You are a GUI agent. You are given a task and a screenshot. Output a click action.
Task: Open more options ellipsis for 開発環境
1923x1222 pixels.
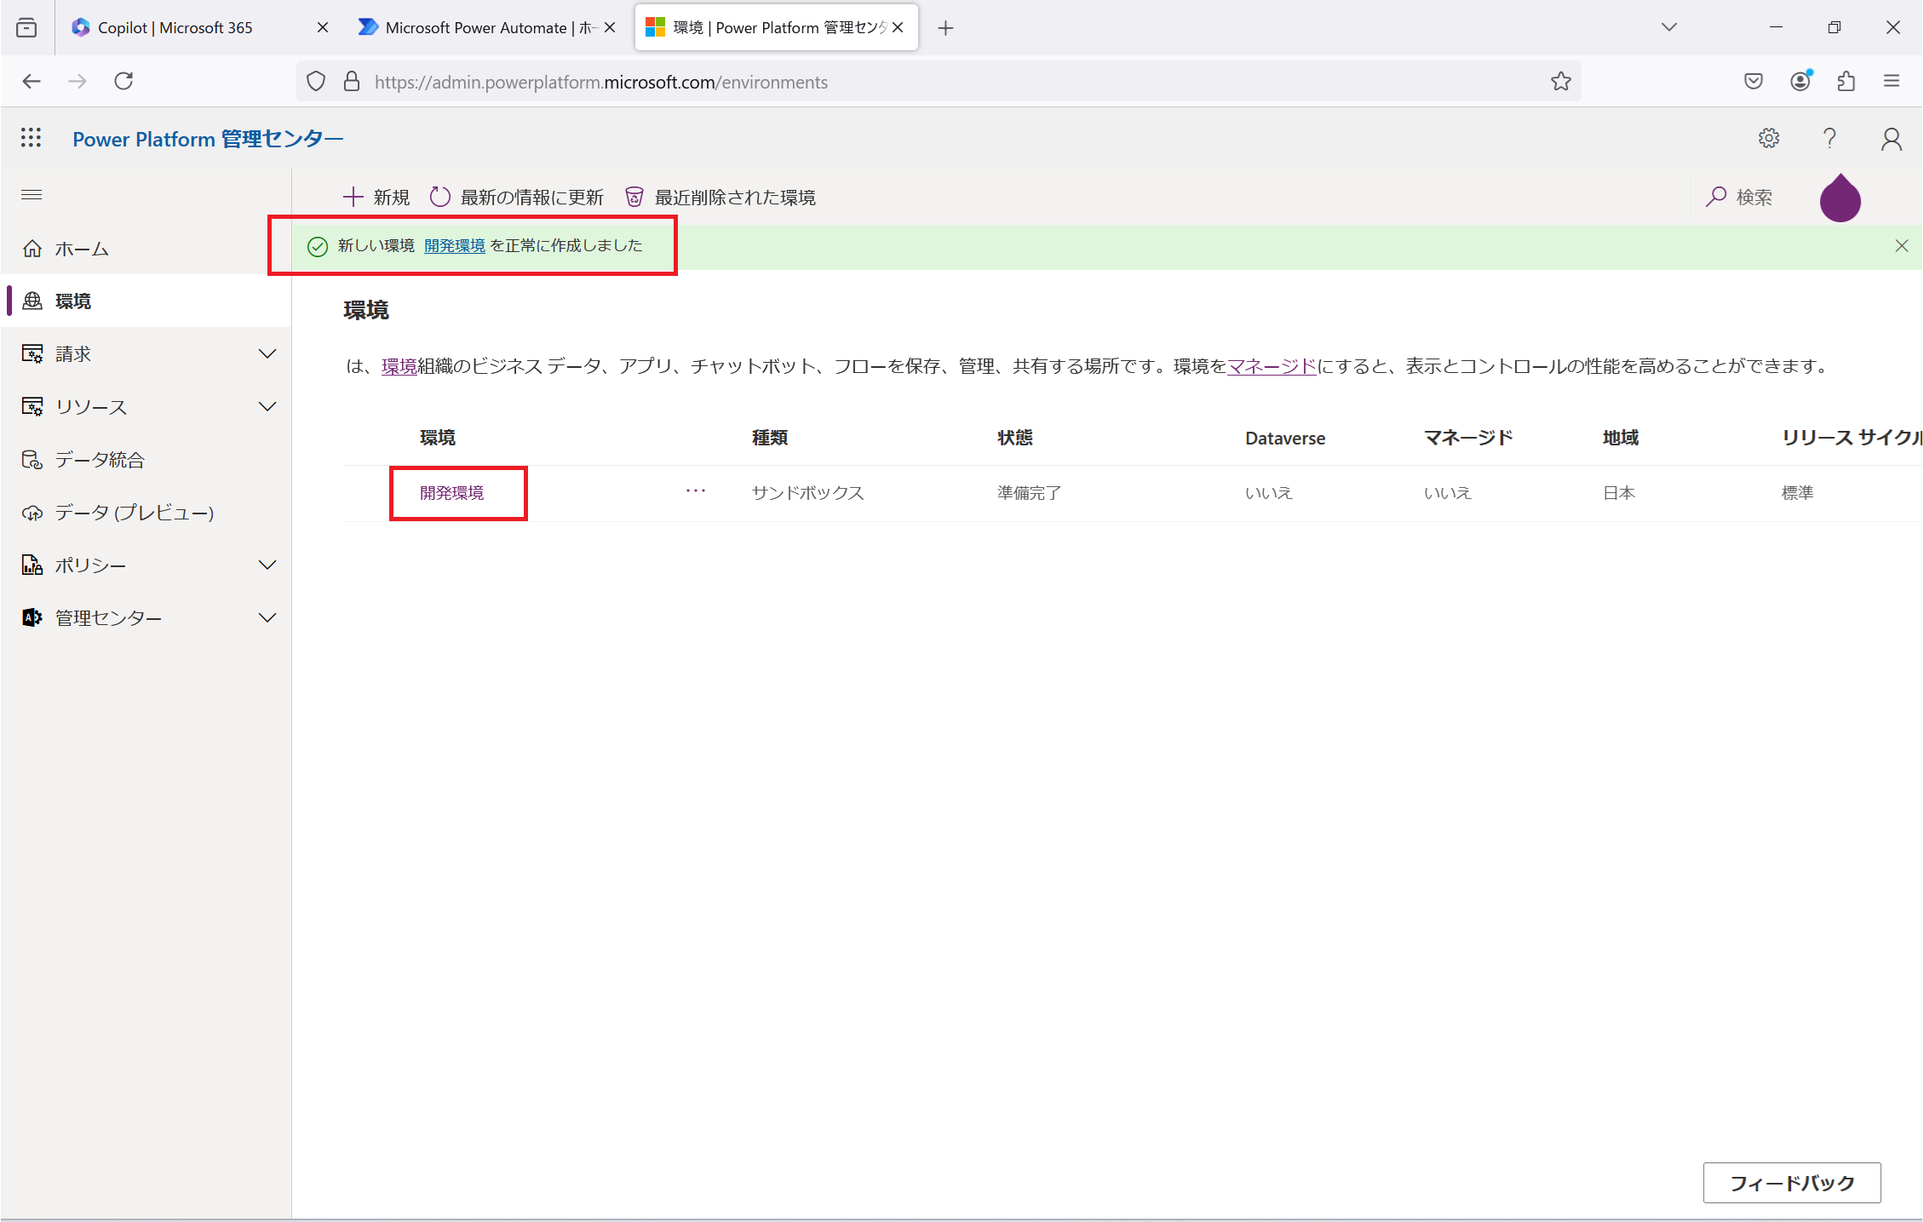(x=696, y=491)
